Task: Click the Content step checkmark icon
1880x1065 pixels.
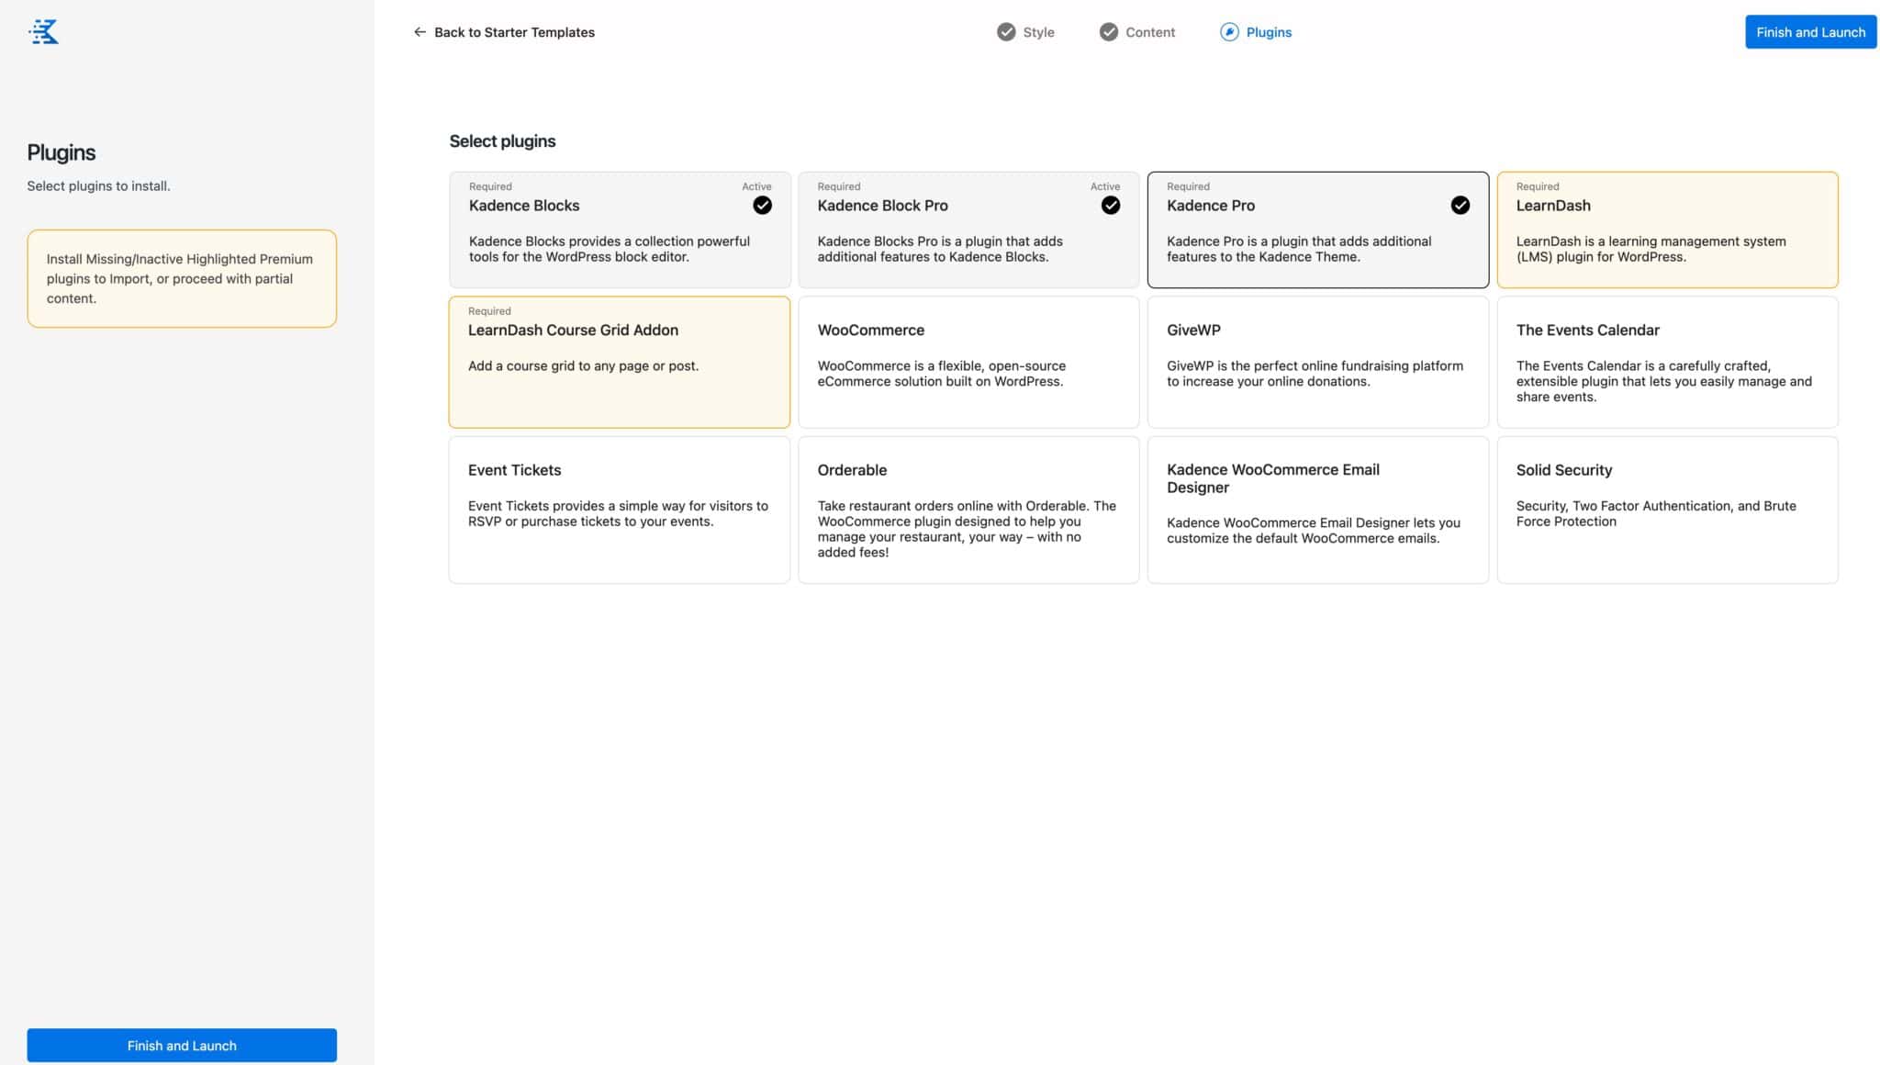Action: tap(1108, 31)
